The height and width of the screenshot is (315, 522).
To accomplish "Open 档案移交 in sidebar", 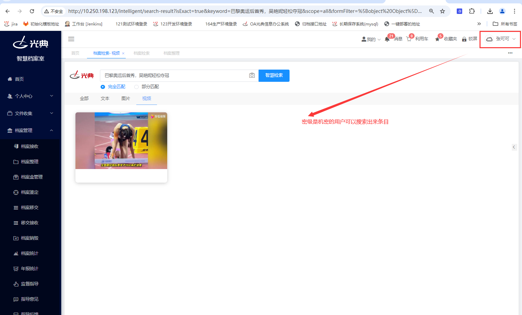I will [x=30, y=207].
